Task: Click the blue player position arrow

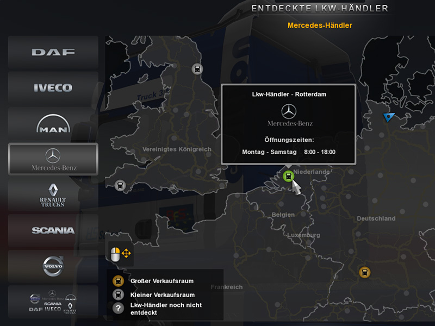Action: (389, 117)
